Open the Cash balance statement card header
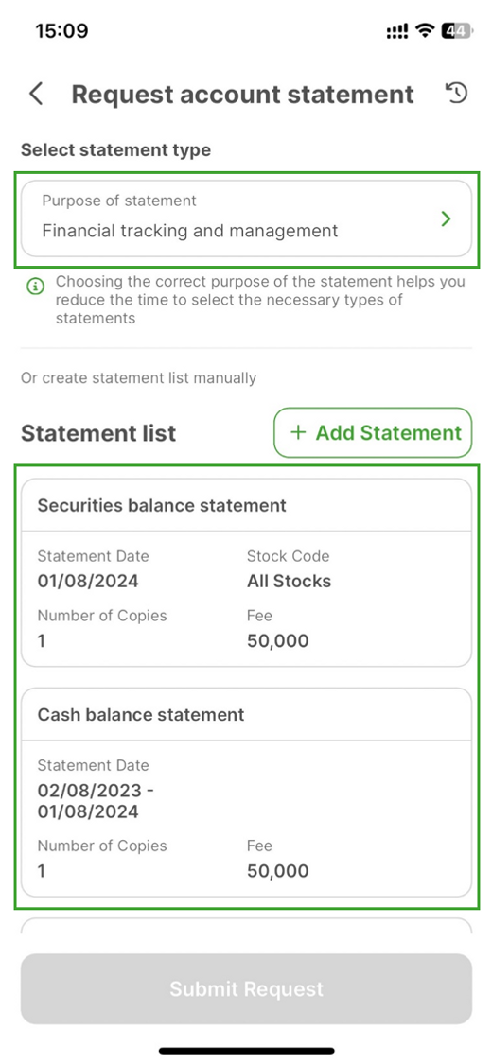 246,715
